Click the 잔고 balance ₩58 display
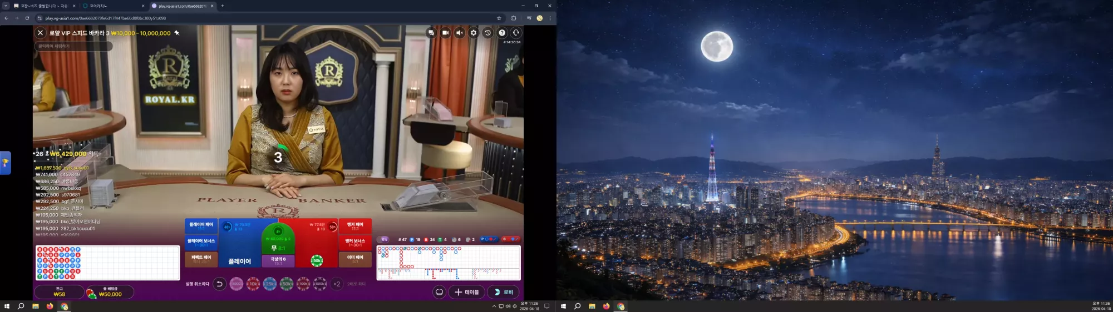1113x312 pixels. coord(60,292)
